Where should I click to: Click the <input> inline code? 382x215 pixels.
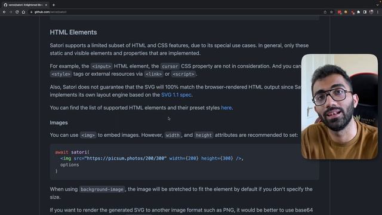pos(101,66)
